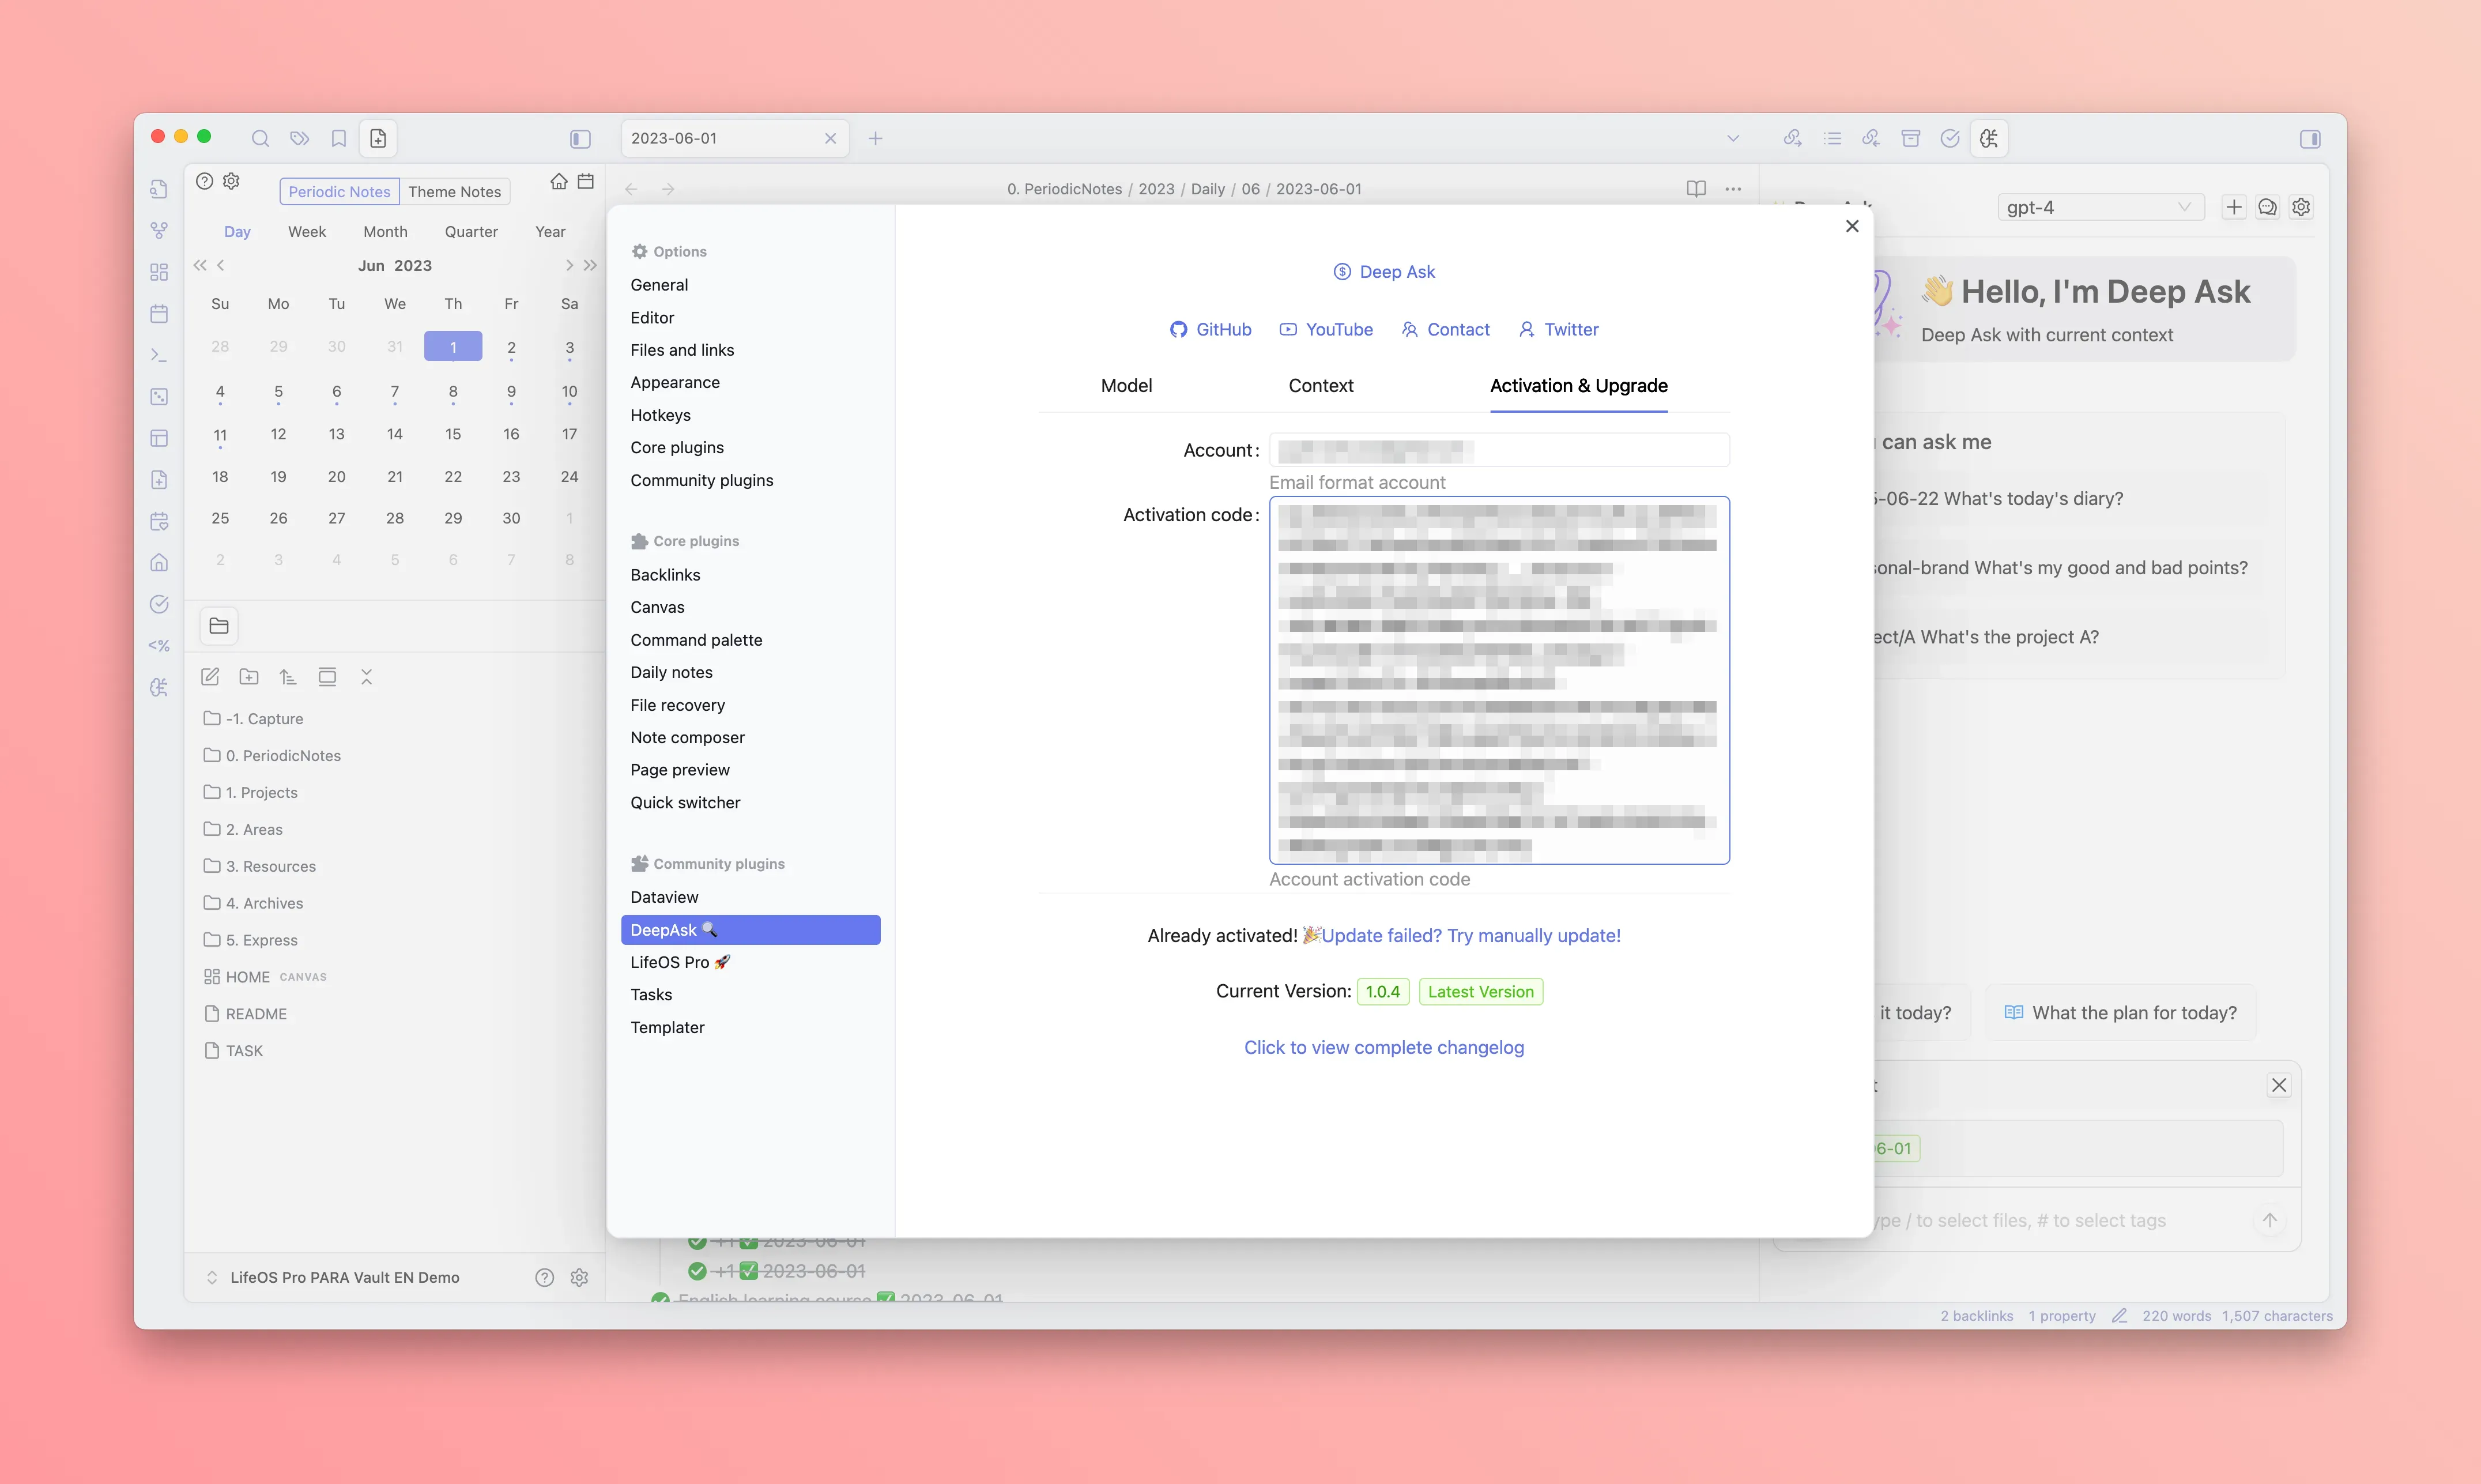
Task: Toggle the right sidebar panel icon
Action: pyautogui.click(x=2310, y=139)
